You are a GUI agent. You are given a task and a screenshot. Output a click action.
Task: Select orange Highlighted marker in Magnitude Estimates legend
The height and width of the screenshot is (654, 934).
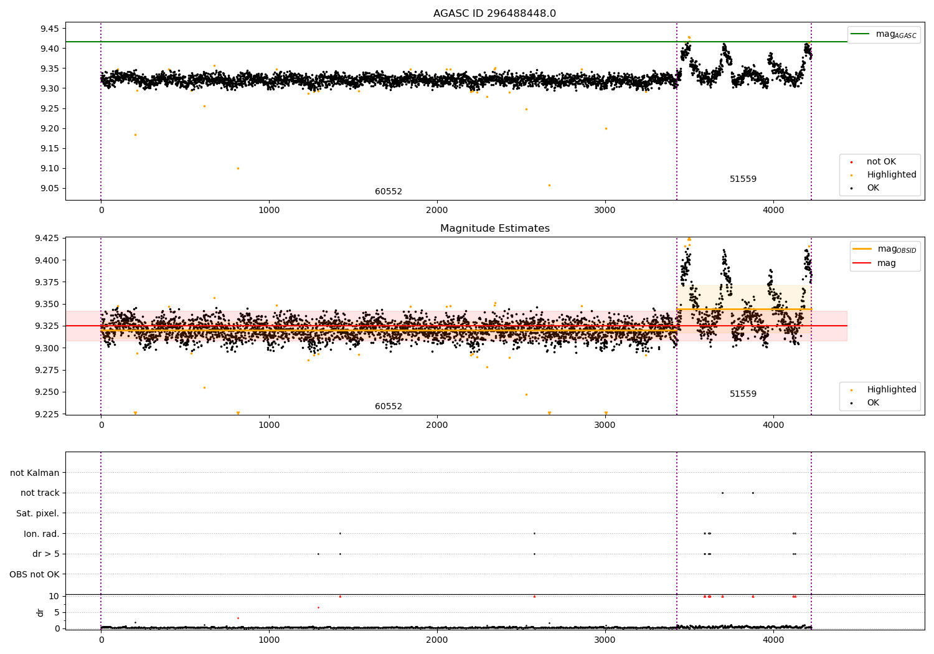851,390
